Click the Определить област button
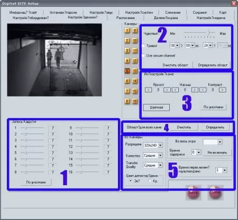This screenshot has height=220, width=238. point(213,65)
